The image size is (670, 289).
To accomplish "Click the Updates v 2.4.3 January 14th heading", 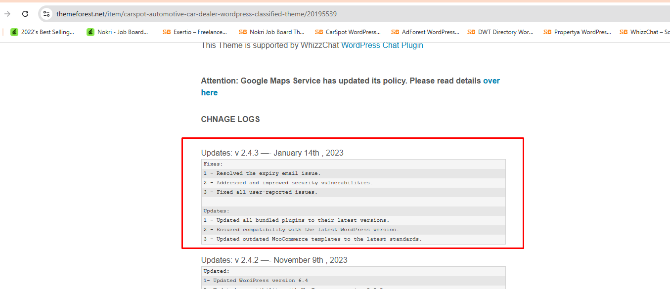I will click(x=272, y=153).
